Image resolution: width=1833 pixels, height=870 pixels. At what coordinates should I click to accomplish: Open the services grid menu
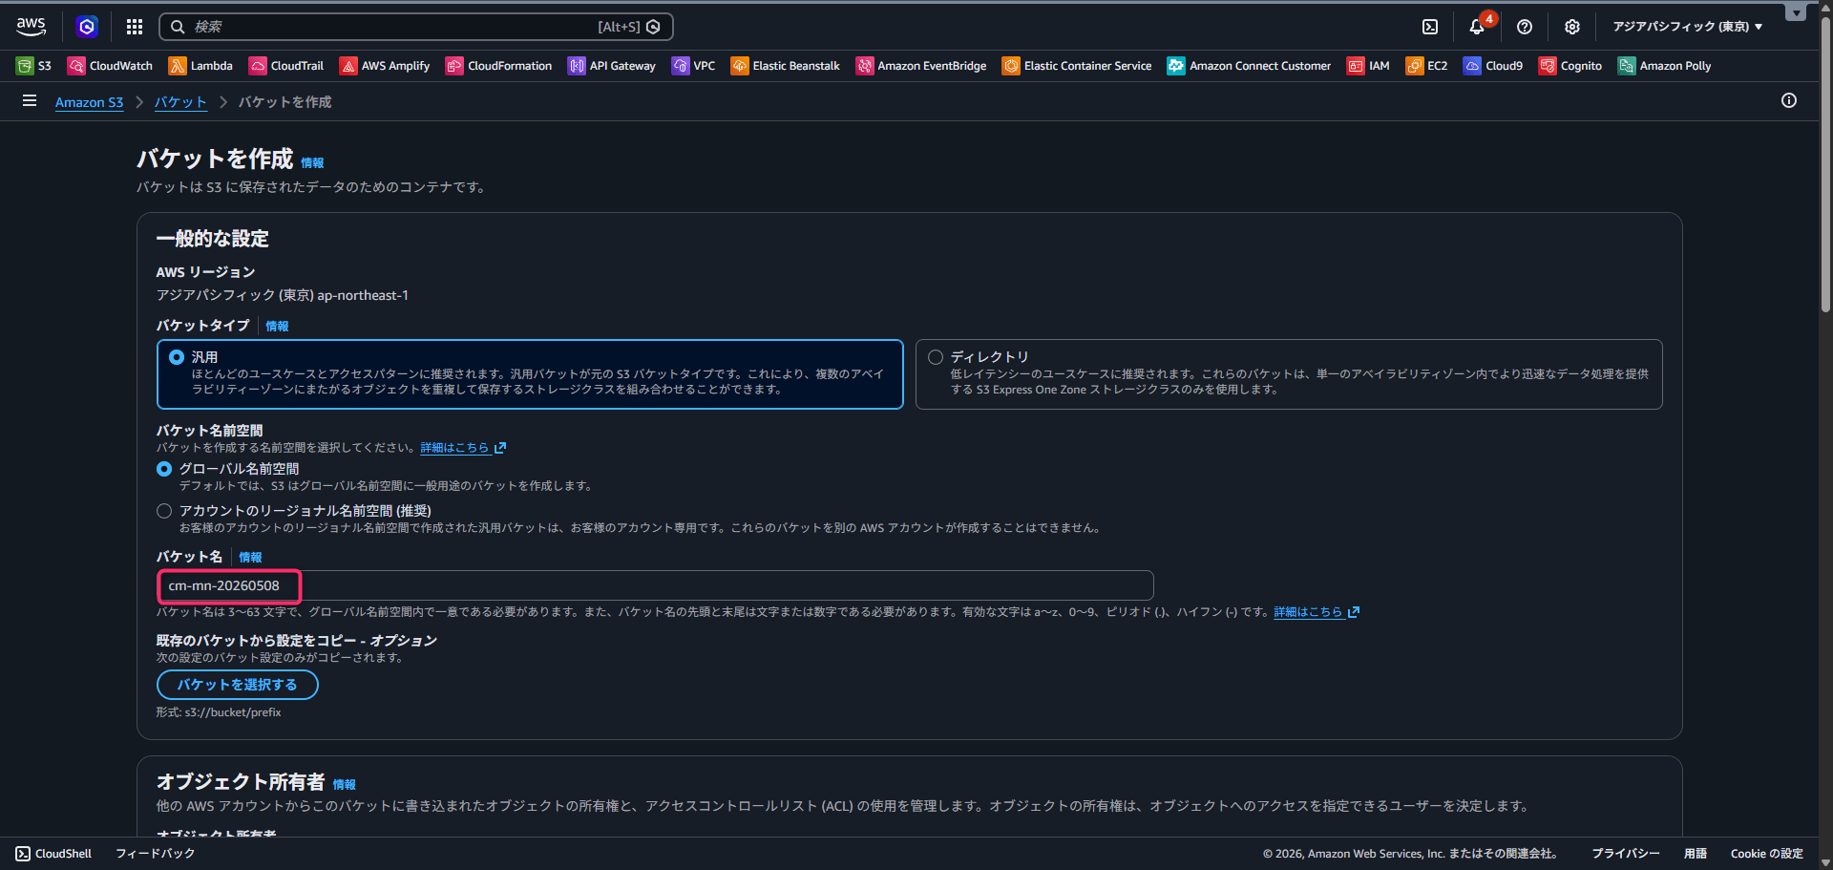tap(135, 27)
